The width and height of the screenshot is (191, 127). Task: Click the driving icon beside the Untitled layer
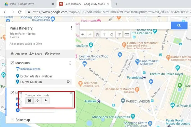point(18,99)
